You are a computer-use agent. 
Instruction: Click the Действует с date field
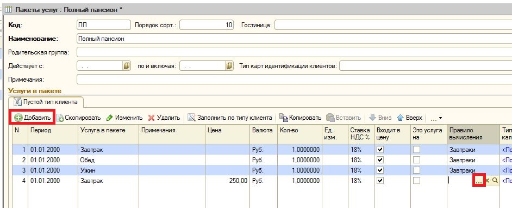pos(100,66)
